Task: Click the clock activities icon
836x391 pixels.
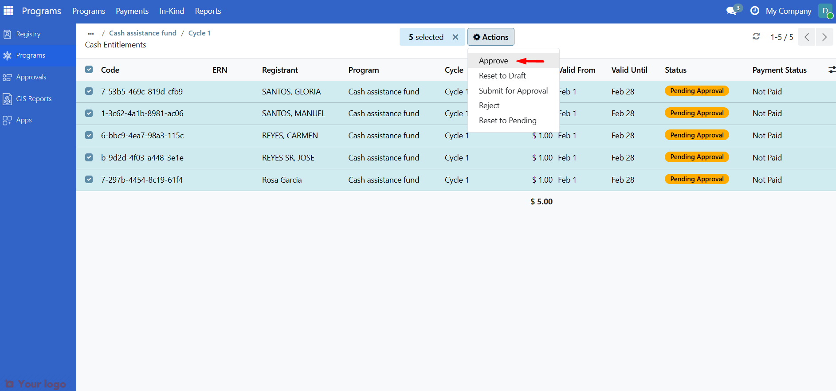Action: point(754,11)
